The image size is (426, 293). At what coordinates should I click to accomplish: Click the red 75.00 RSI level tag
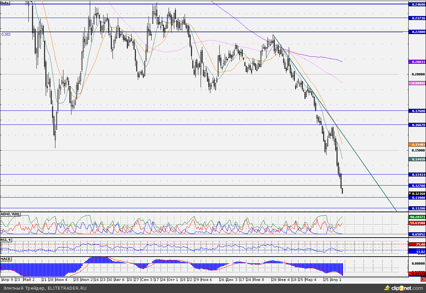pos(417,245)
